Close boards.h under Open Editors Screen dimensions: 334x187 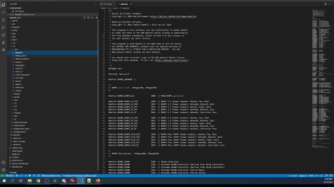11,15
